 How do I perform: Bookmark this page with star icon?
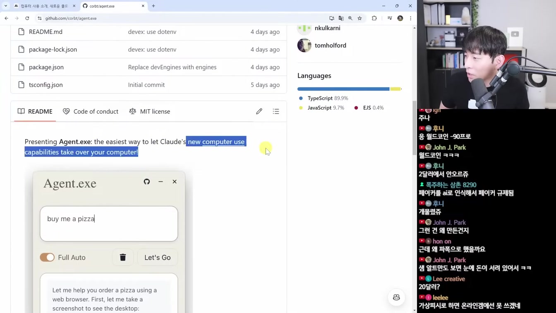pos(359,18)
